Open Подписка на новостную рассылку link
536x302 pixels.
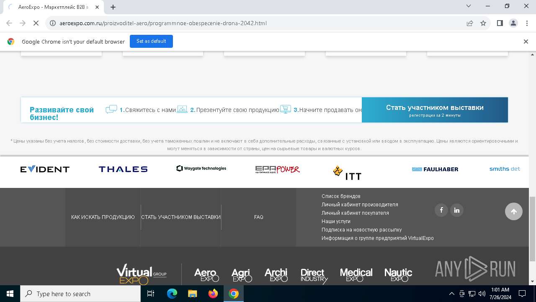pyautogui.click(x=361, y=230)
